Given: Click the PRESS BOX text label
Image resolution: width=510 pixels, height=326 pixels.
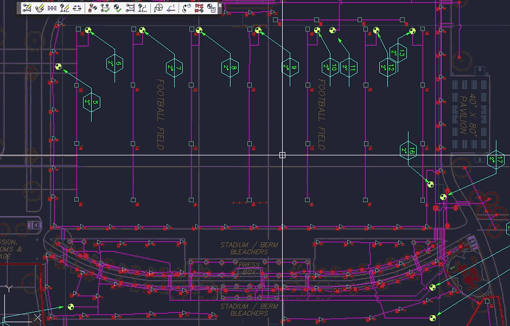Looking at the screenshot, I should [249, 268].
